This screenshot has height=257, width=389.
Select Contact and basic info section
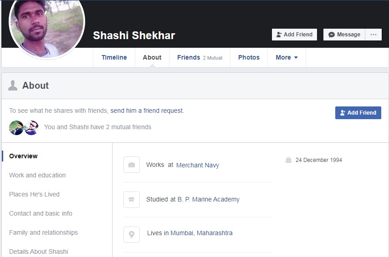(x=41, y=213)
